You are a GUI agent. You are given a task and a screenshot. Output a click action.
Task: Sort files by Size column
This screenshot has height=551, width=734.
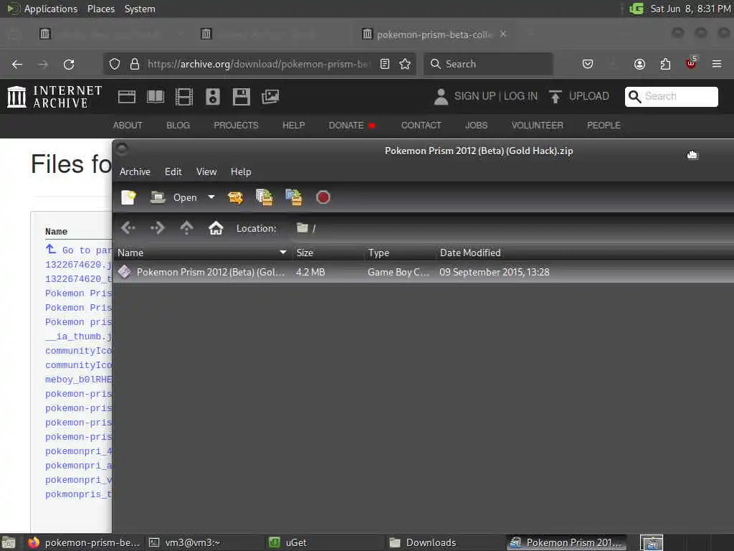(327, 253)
